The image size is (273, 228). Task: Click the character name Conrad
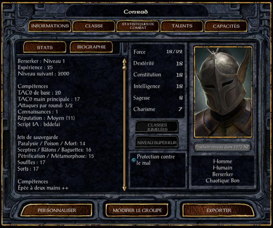[136, 12]
